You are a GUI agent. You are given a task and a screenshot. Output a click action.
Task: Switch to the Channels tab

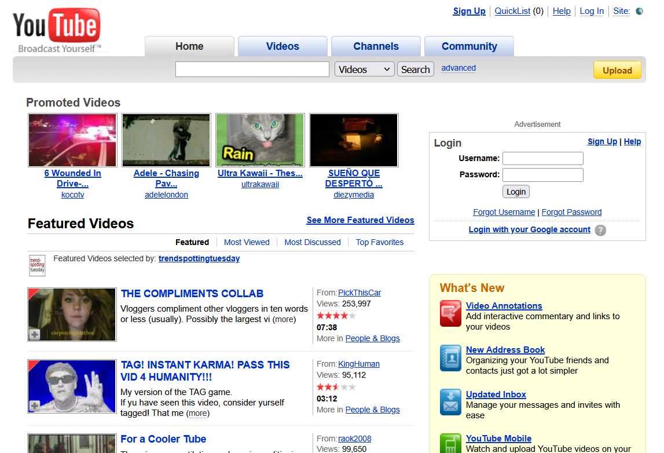pos(376,46)
